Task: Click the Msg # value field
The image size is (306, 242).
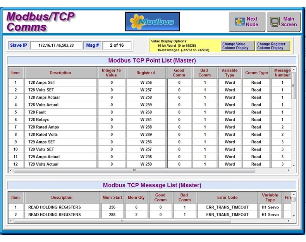Action: (x=117, y=46)
